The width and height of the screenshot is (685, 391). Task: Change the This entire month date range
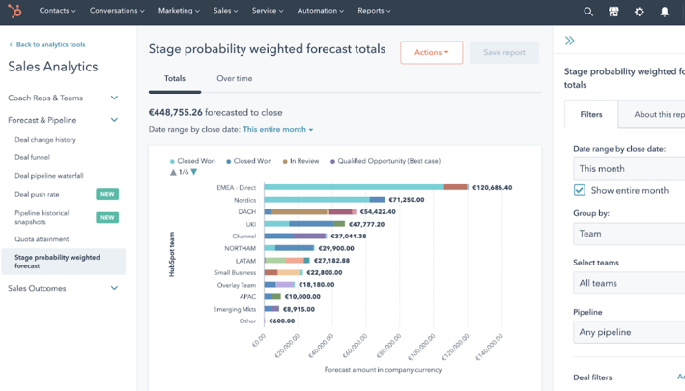pos(278,129)
